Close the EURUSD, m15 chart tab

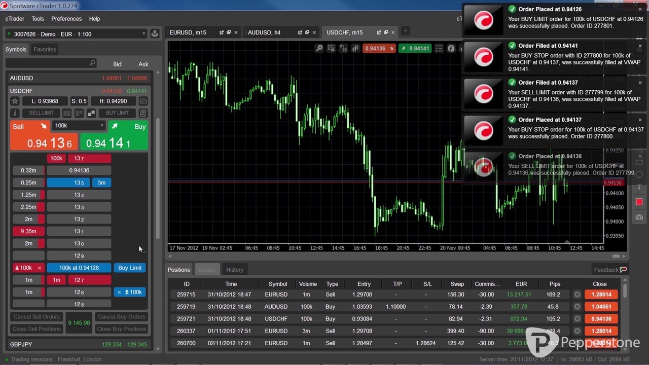[x=237, y=32]
